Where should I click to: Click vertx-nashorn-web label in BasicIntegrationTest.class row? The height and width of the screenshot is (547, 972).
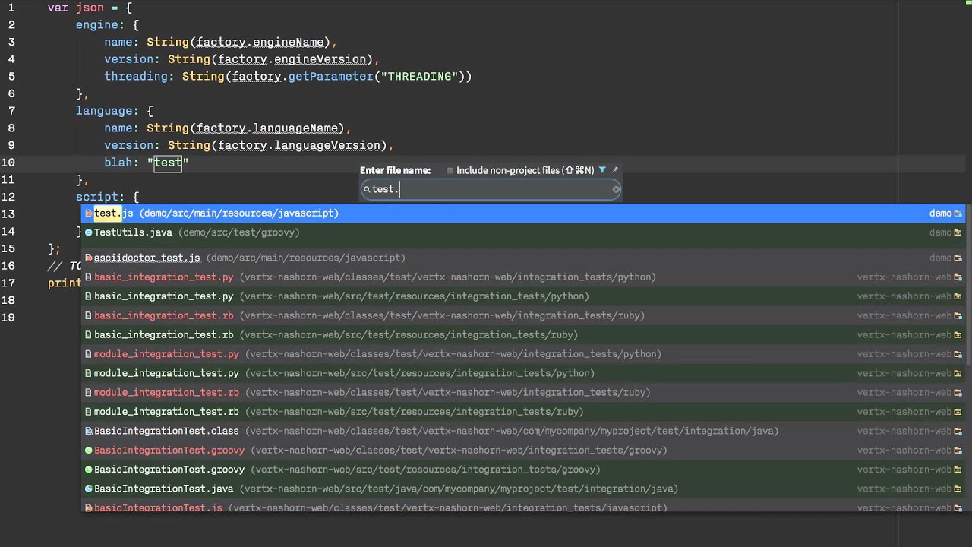pos(904,431)
